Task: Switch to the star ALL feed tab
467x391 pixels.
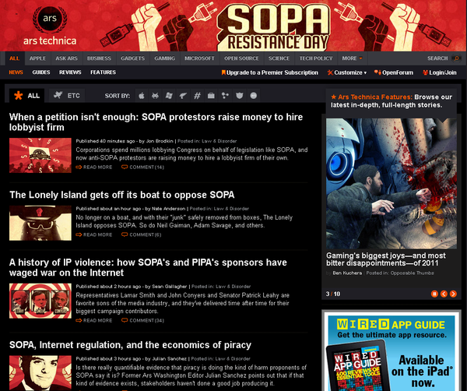Action: pyautogui.click(x=26, y=96)
